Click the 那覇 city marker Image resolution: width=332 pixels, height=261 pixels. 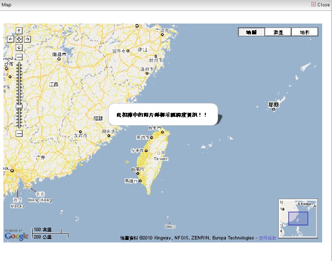274,109
